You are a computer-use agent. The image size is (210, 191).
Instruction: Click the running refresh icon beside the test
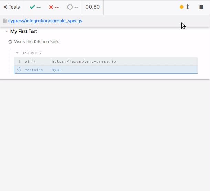pos(10,42)
